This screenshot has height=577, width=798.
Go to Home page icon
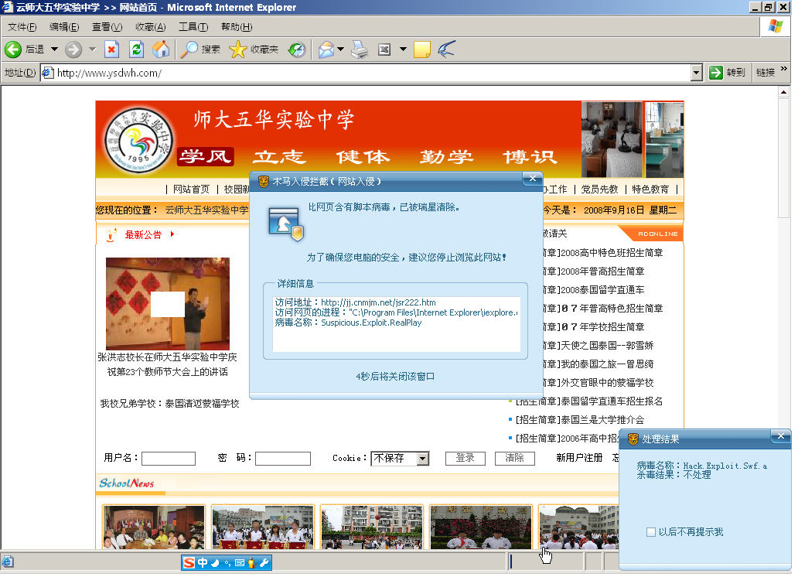(x=161, y=50)
